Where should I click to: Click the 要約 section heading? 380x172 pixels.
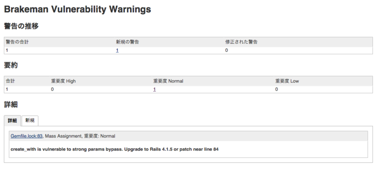tap(11, 65)
